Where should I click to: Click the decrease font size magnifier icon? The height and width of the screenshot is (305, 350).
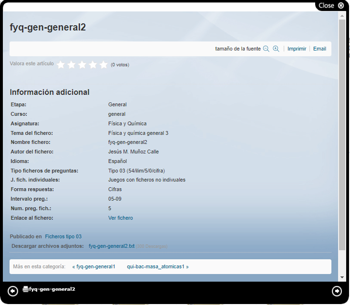pos(266,49)
